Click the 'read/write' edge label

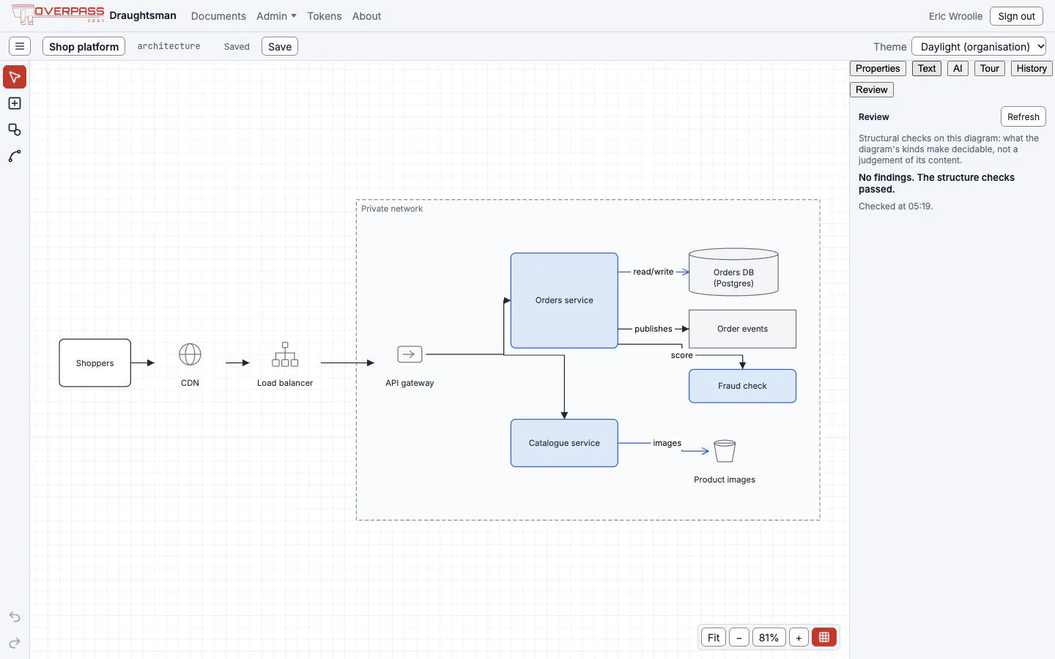[x=653, y=272]
